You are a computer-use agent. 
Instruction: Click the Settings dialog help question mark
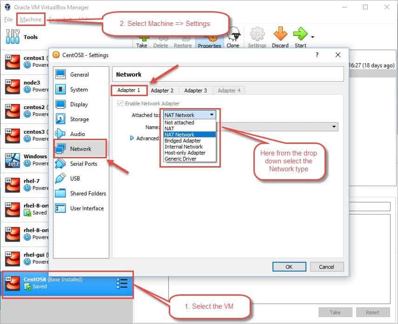[317, 55]
